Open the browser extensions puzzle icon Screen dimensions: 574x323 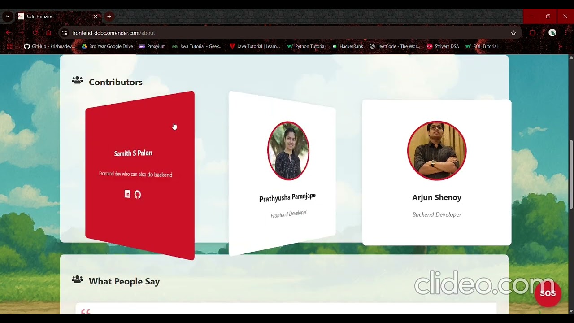(x=532, y=33)
